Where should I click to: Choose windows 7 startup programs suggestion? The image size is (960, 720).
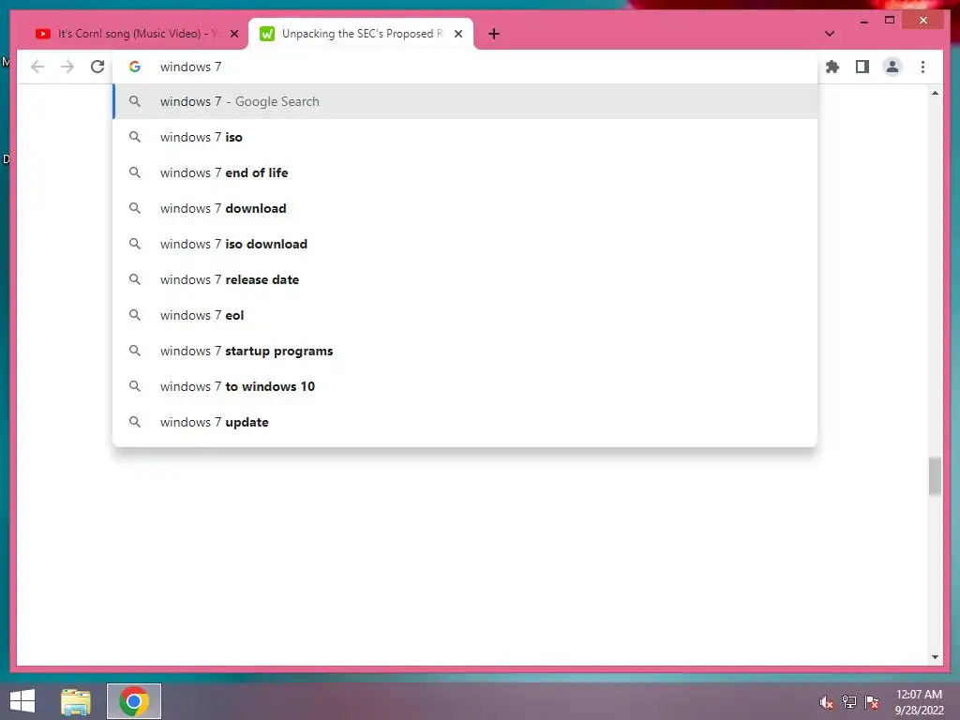465,351
